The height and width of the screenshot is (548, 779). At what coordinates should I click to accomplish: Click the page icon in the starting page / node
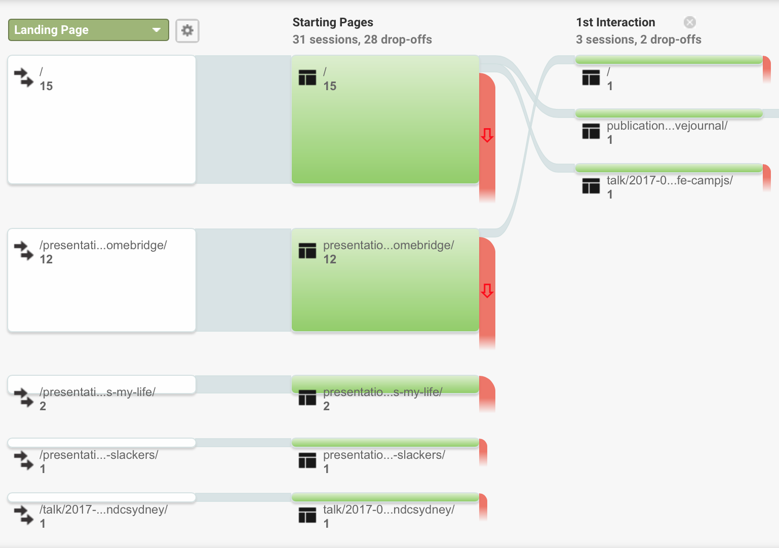[307, 77]
